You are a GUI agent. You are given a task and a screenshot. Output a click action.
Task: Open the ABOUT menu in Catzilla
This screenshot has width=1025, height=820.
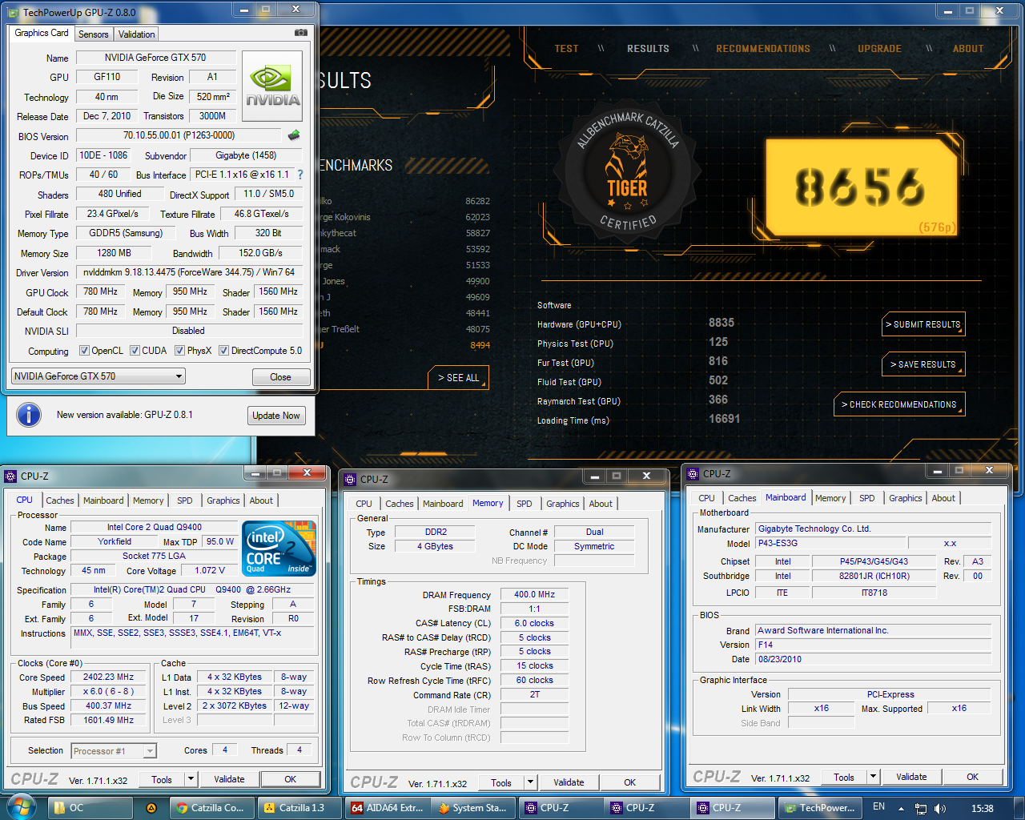[x=967, y=49]
